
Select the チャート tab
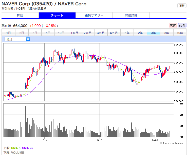57,15
